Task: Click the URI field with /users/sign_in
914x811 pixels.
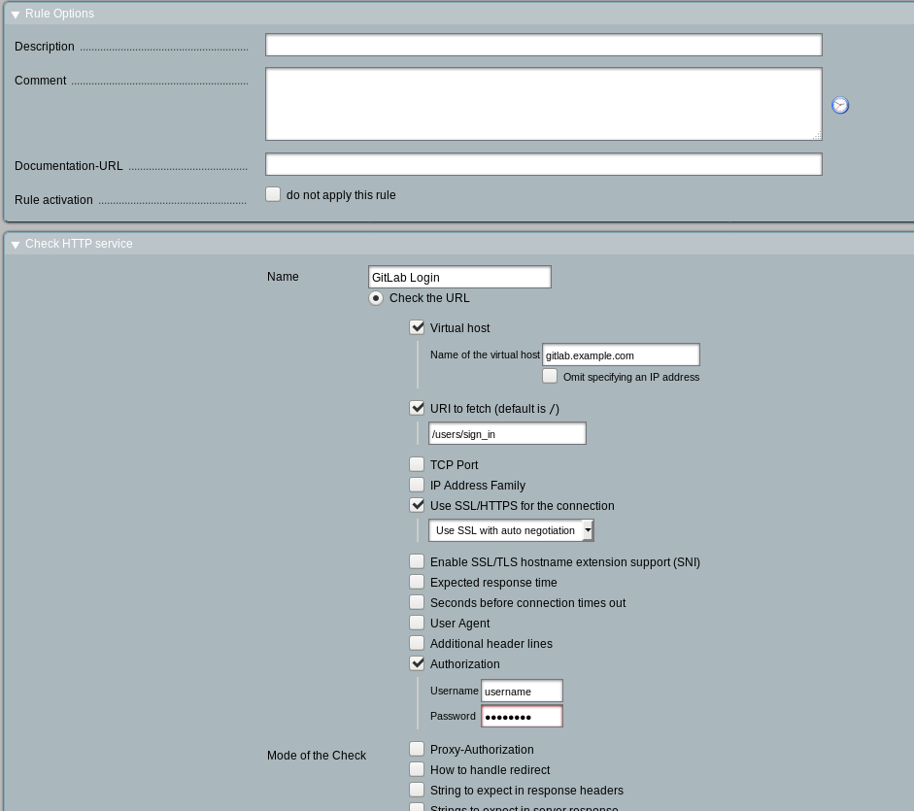Action: pyautogui.click(x=507, y=433)
